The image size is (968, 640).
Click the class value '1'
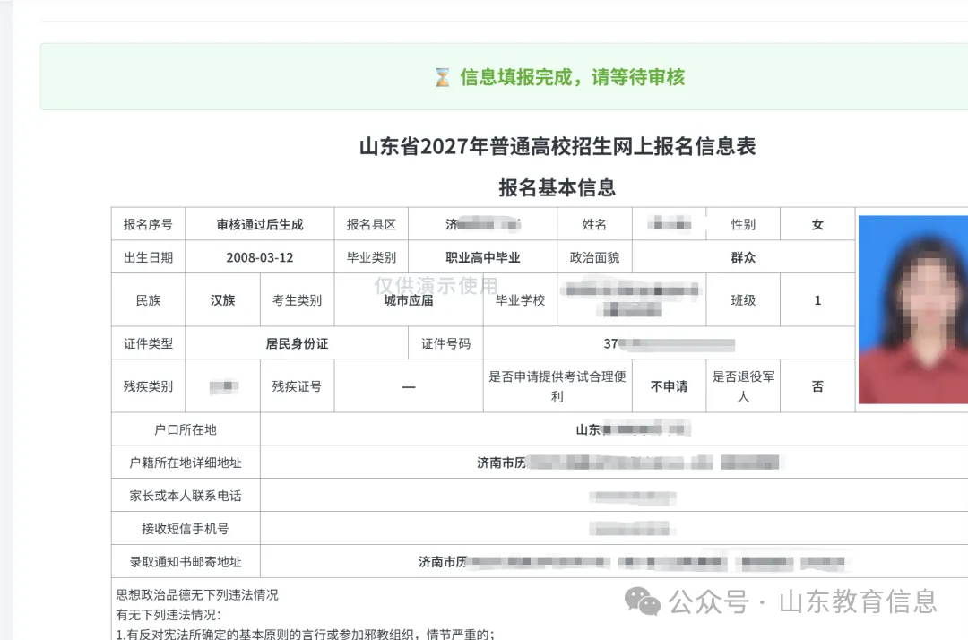[817, 300]
